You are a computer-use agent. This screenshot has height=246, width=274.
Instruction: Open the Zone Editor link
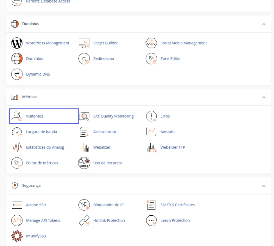tap(171, 59)
